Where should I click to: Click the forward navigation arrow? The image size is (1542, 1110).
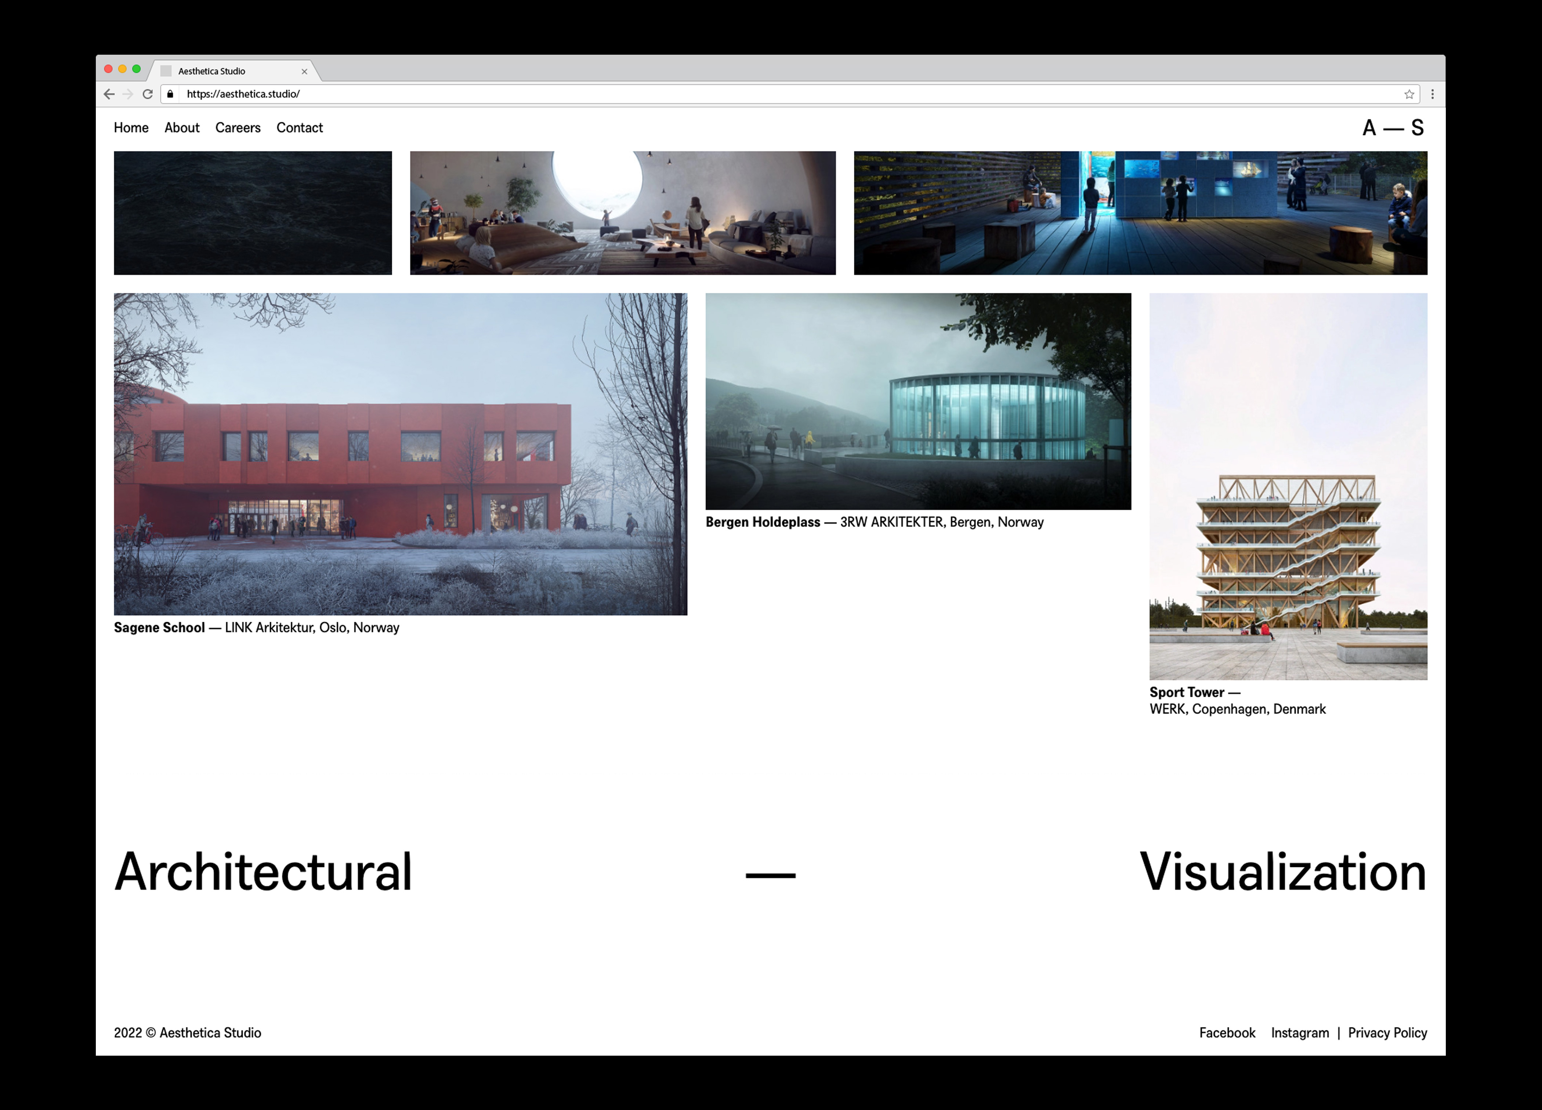coord(128,94)
